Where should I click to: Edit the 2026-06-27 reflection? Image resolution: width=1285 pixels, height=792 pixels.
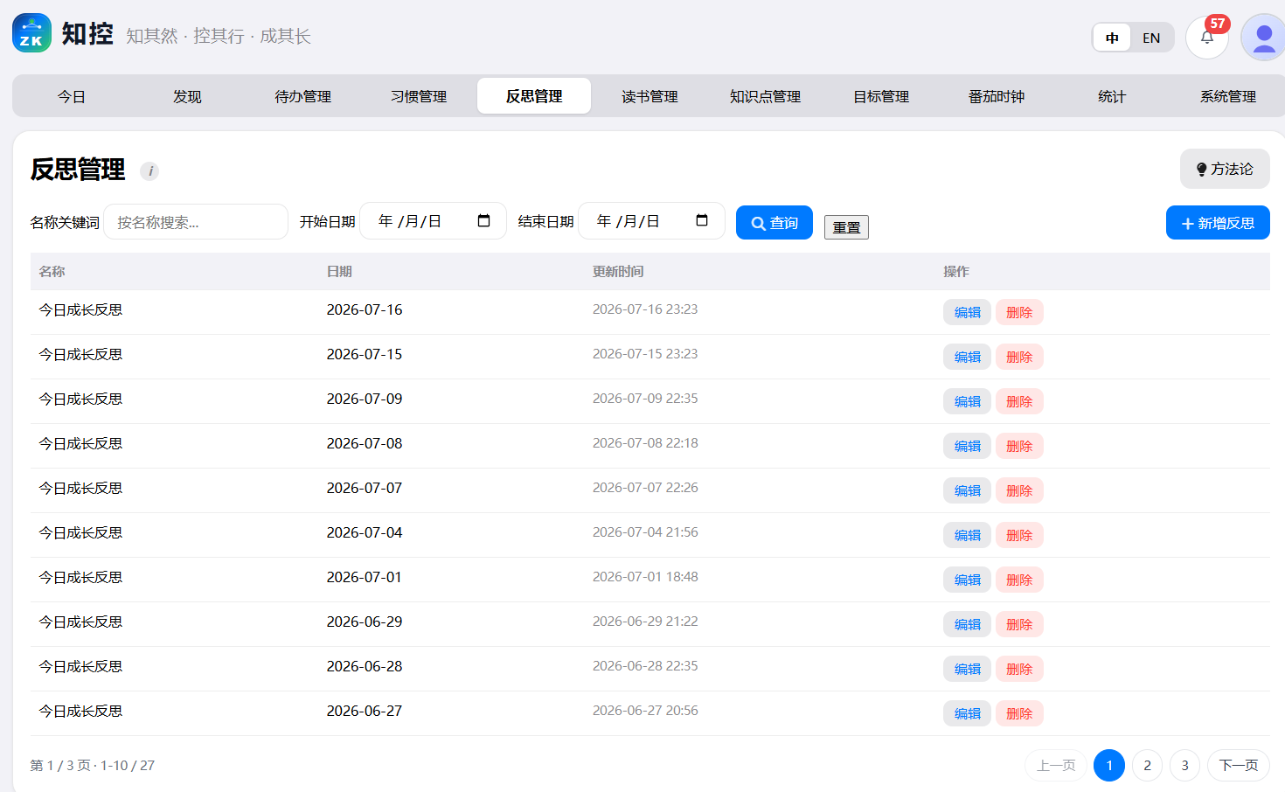pyautogui.click(x=967, y=713)
